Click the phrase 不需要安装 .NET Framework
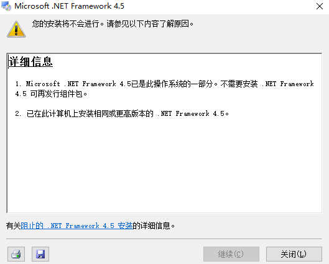 [267, 84]
